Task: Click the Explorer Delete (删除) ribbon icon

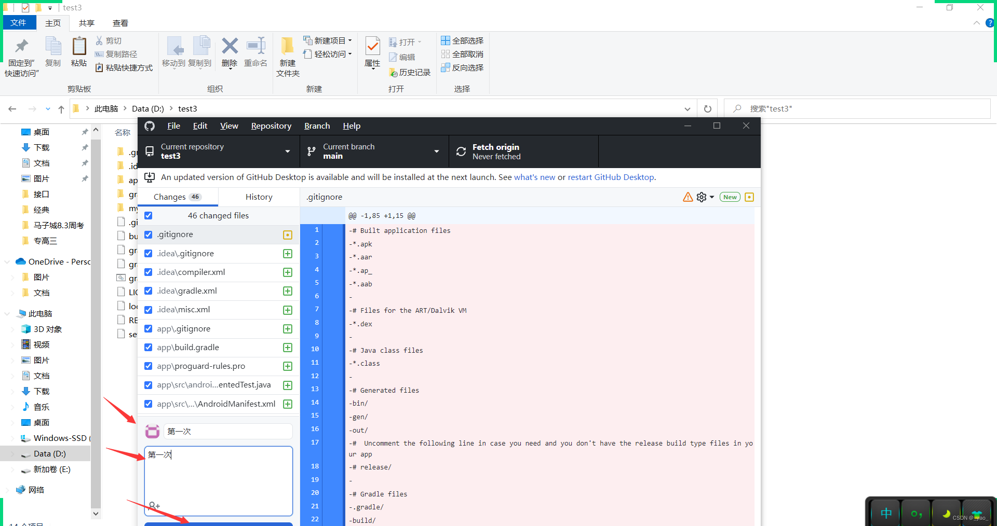Action: tap(230, 46)
